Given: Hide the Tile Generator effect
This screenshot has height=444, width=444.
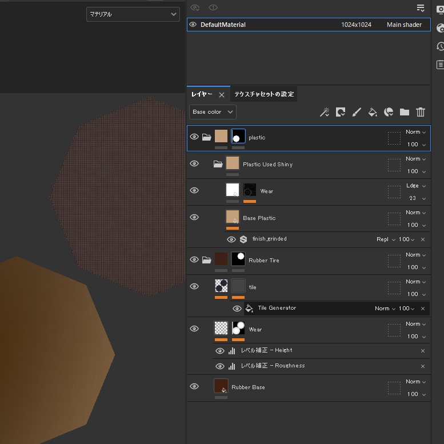Looking at the screenshot, I should point(237,309).
